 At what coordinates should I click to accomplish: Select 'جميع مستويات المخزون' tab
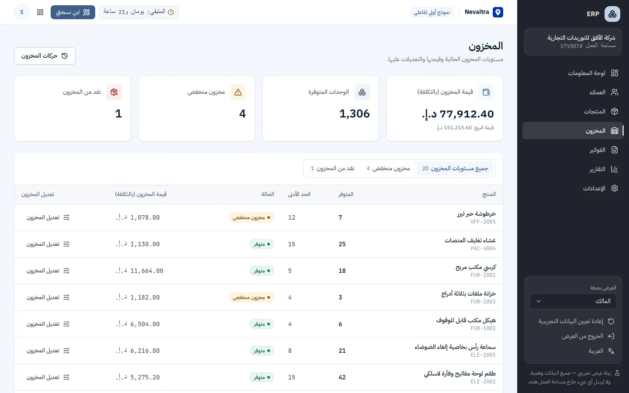coord(455,169)
